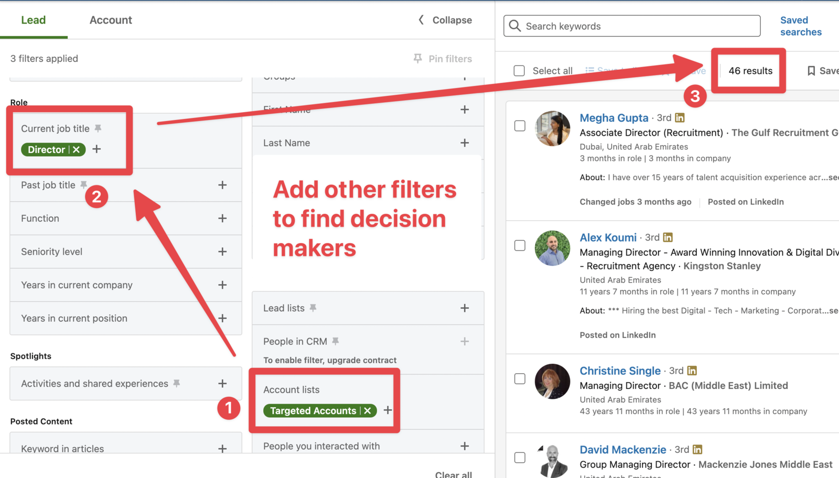Click Clear all filters
This screenshot has height=478, width=839.
click(454, 474)
